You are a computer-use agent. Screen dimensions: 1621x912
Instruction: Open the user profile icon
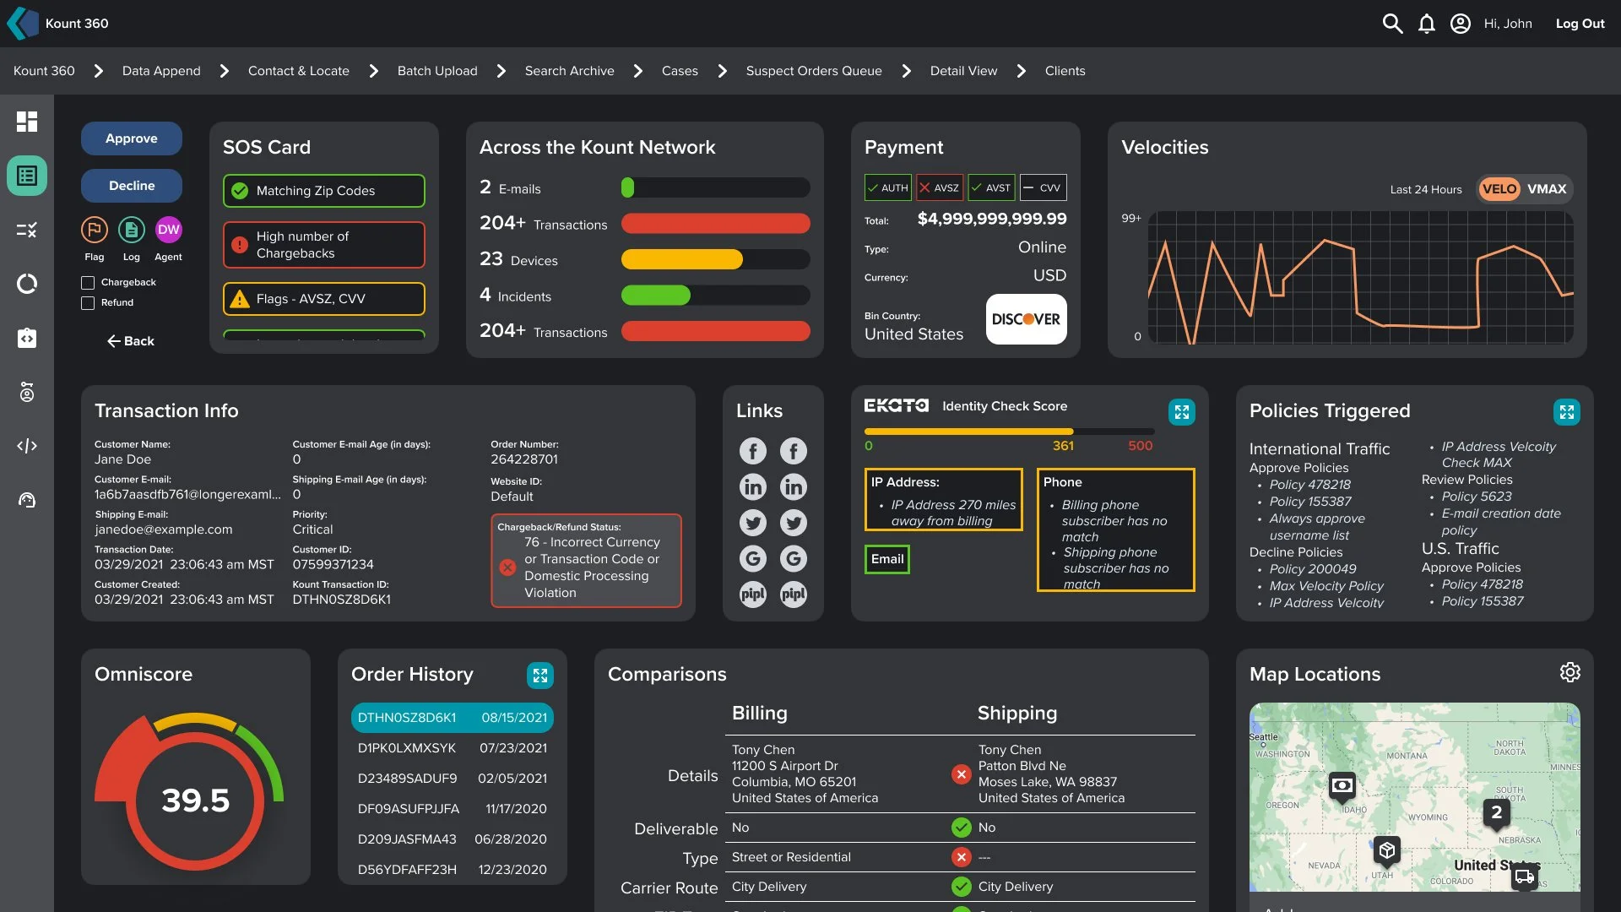coord(1461,24)
